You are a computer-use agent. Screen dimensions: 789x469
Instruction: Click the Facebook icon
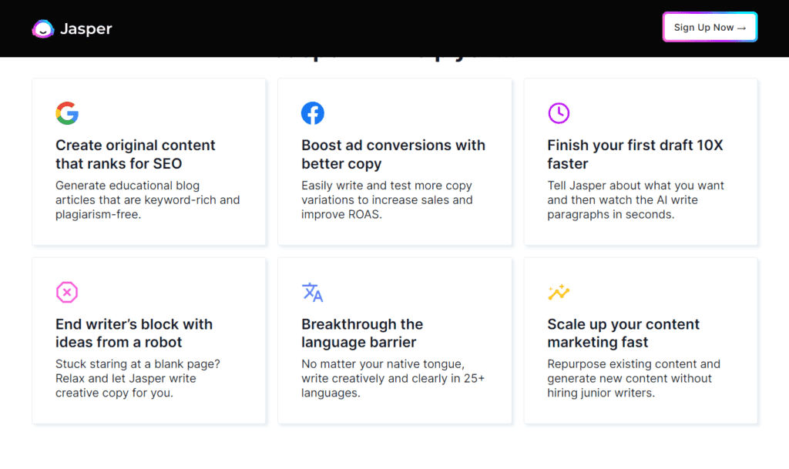(x=312, y=113)
